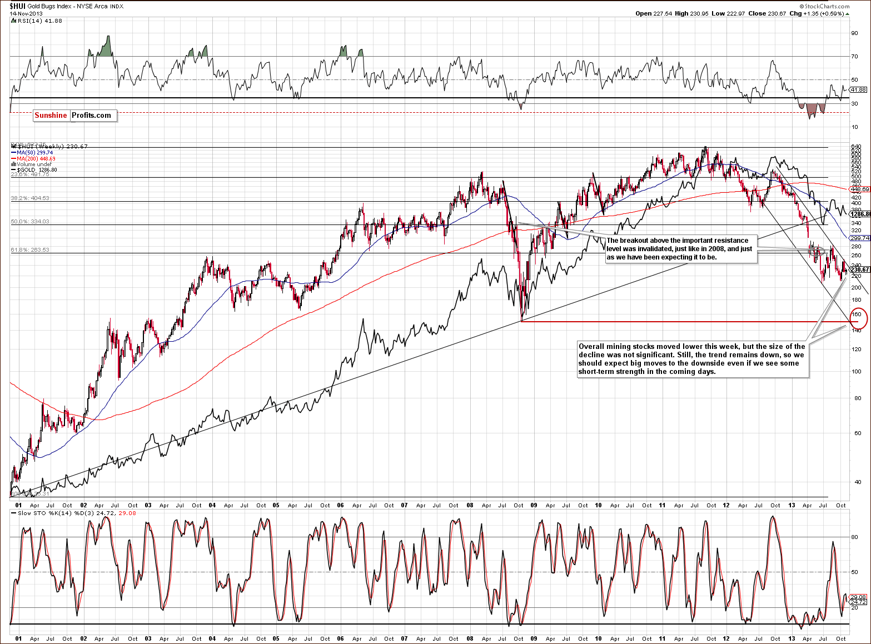Click the '61.8%: 263.53' Fibonacci label
The image size is (871, 644).
pos(30,249)
